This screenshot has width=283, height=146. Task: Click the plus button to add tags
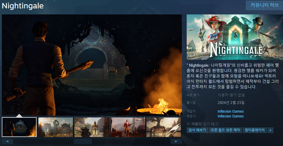click(270, 130)
